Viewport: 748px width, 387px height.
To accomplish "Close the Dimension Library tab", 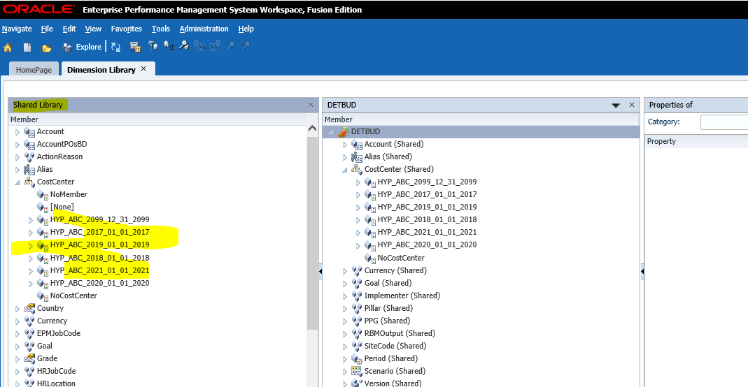I will (143, 68).
